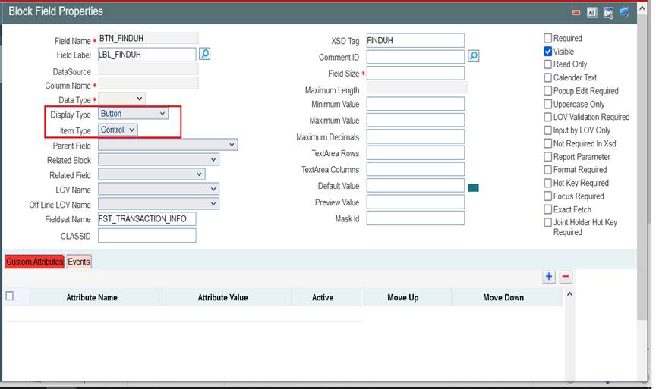Click attributes table scroll-up arrow
Viewport: 656px width, 389px height.
[x=569, y=294]
